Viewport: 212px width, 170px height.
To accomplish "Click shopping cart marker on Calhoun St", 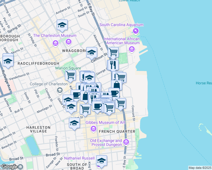I will [x=113, y=52].
